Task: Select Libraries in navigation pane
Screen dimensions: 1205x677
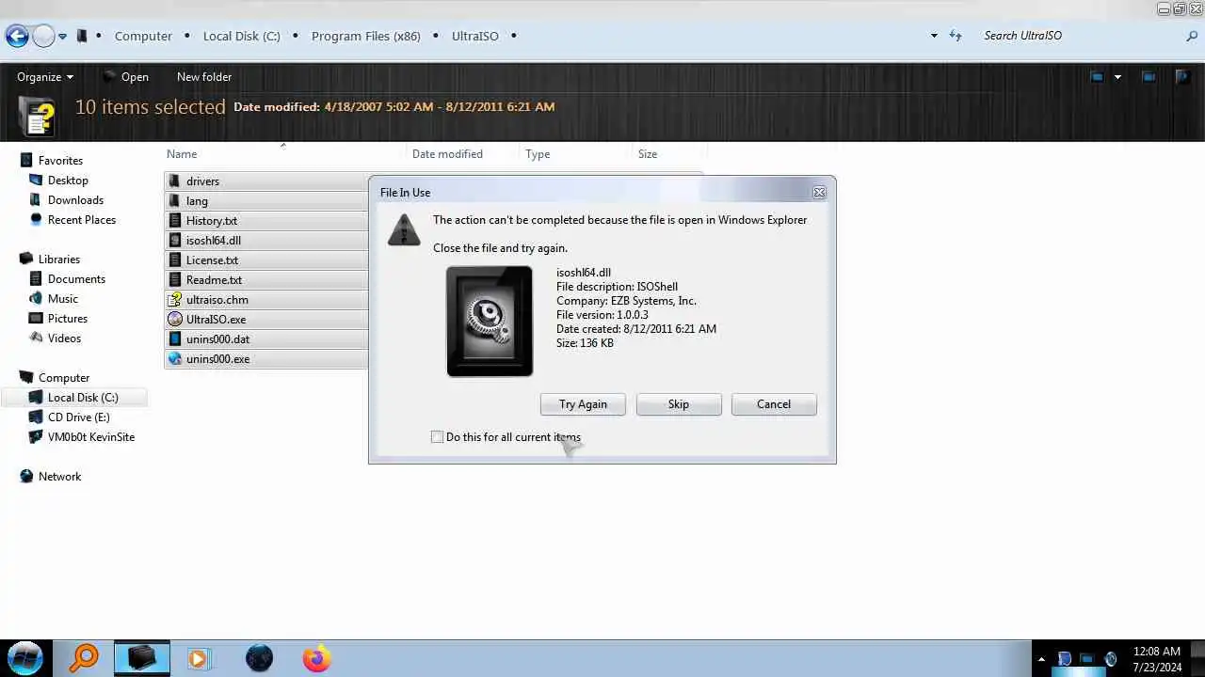Action: click(58, 260)
